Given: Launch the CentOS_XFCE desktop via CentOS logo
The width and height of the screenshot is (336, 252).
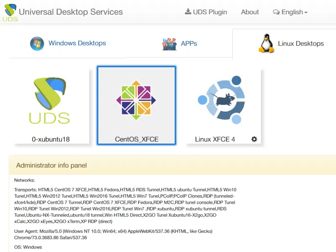Looking at the screenshot, I should (136, 100).
